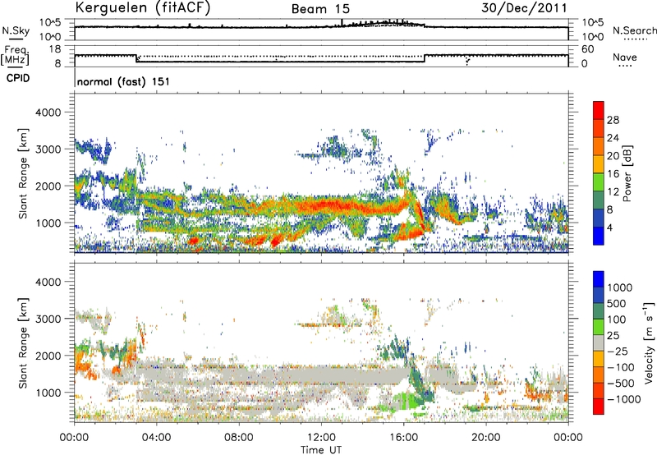The height and width of the screenshot is (455, 657).
Task: Click the 4 label on Power colorbar
Action: (610, 227)
